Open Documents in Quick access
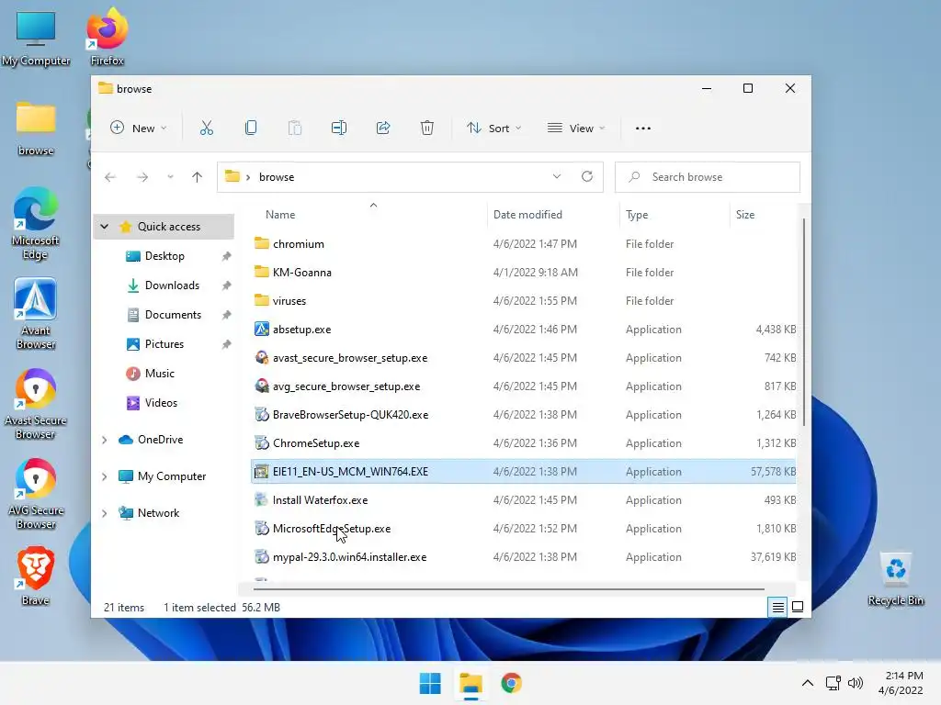The width and height of the screenshot is (941, 705). [173, 315]
